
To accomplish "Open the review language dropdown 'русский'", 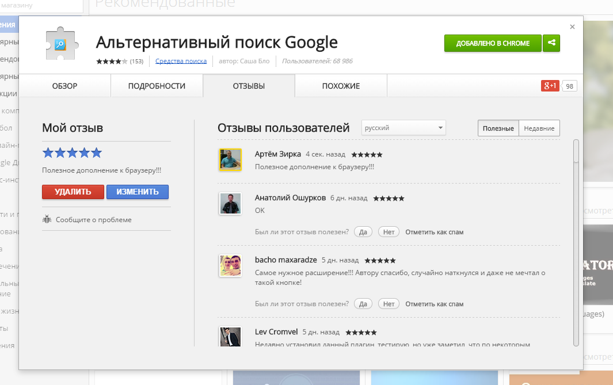I will tap(403, 128).
